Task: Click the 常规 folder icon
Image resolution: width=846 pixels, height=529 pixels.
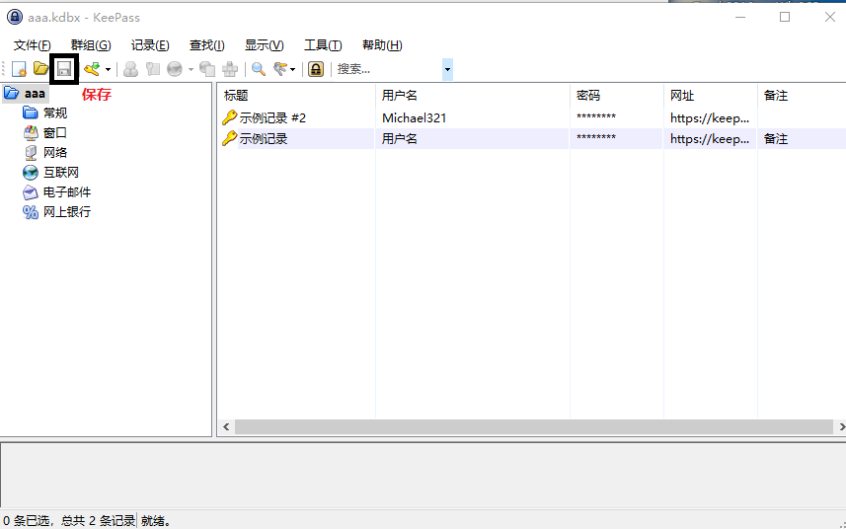Action: [x=31, y=113]
